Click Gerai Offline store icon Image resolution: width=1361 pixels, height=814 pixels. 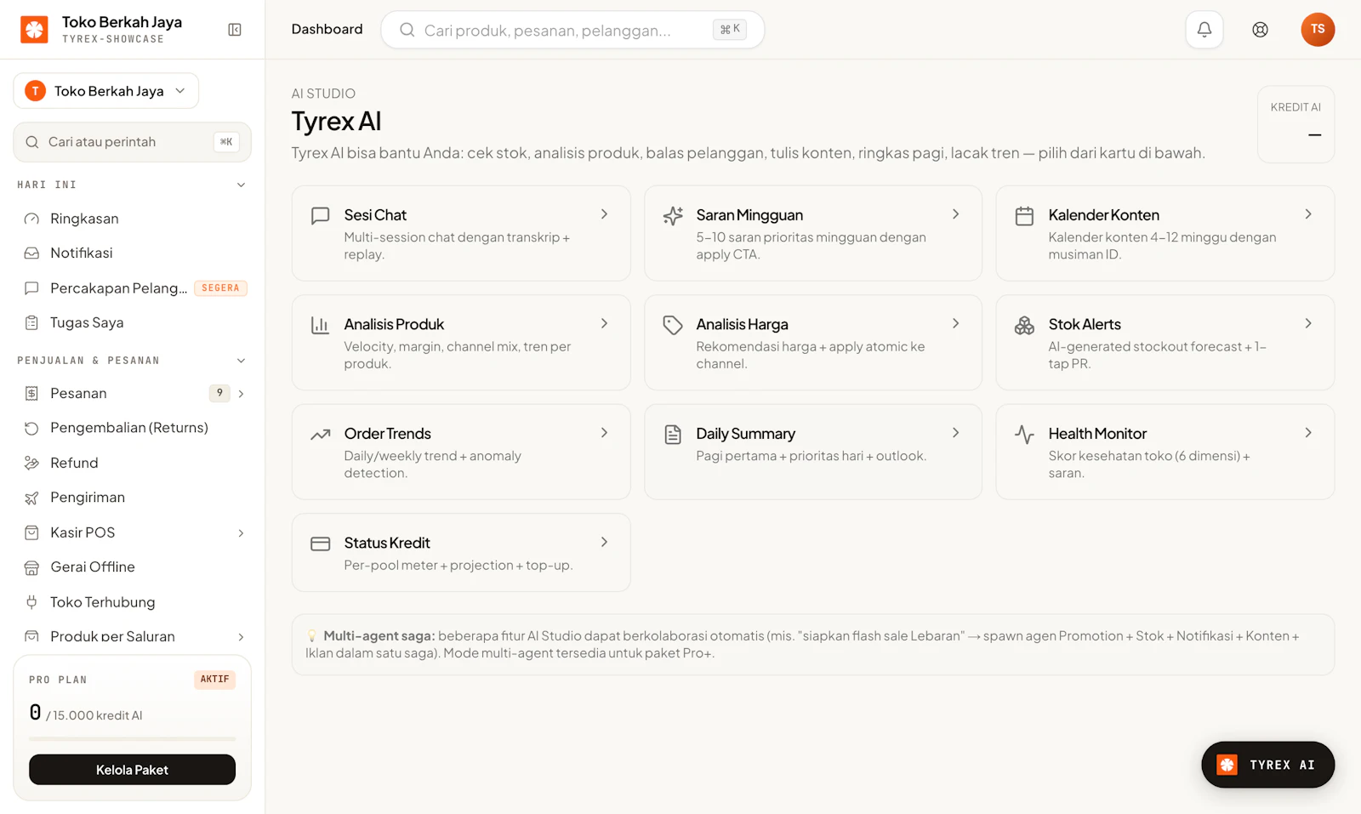point(31,567)
